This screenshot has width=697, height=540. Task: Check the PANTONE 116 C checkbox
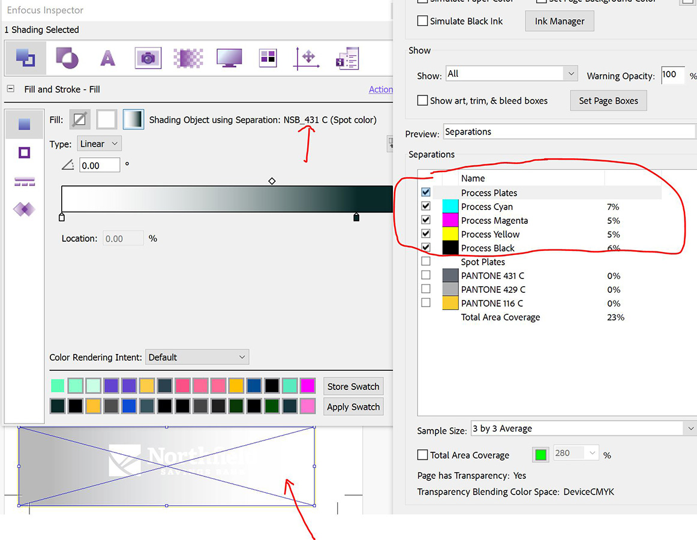tap(426, 302)
